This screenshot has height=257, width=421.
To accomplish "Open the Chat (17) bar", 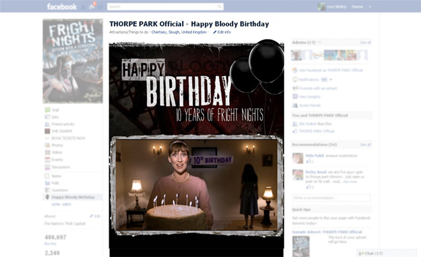I will point(387,253).
